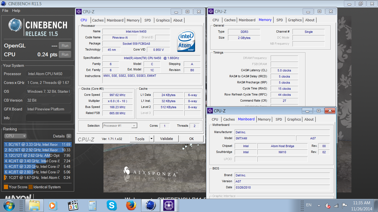
Task: Click the motherboard Model field 0MTX4M
Action: (x=265, y=138)
